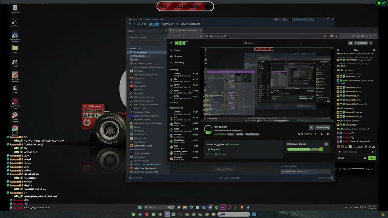This screenshot has height=218, width=388.
Task: Select Among Us in Steam library
Action: [x=138, y=78]
